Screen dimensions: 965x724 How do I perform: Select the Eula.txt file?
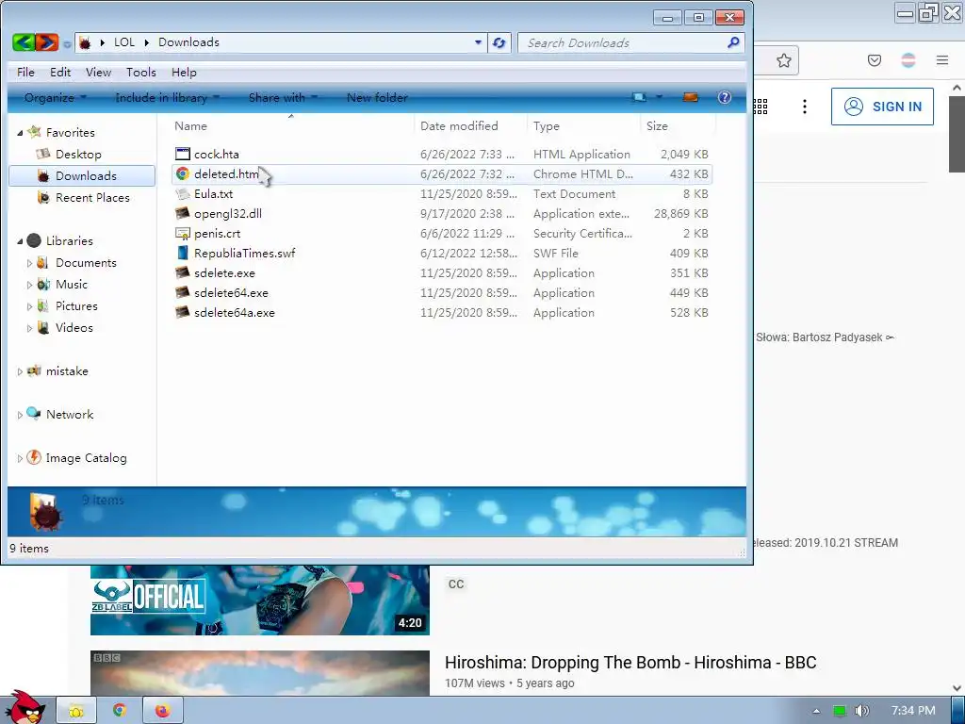click(214, 194)
